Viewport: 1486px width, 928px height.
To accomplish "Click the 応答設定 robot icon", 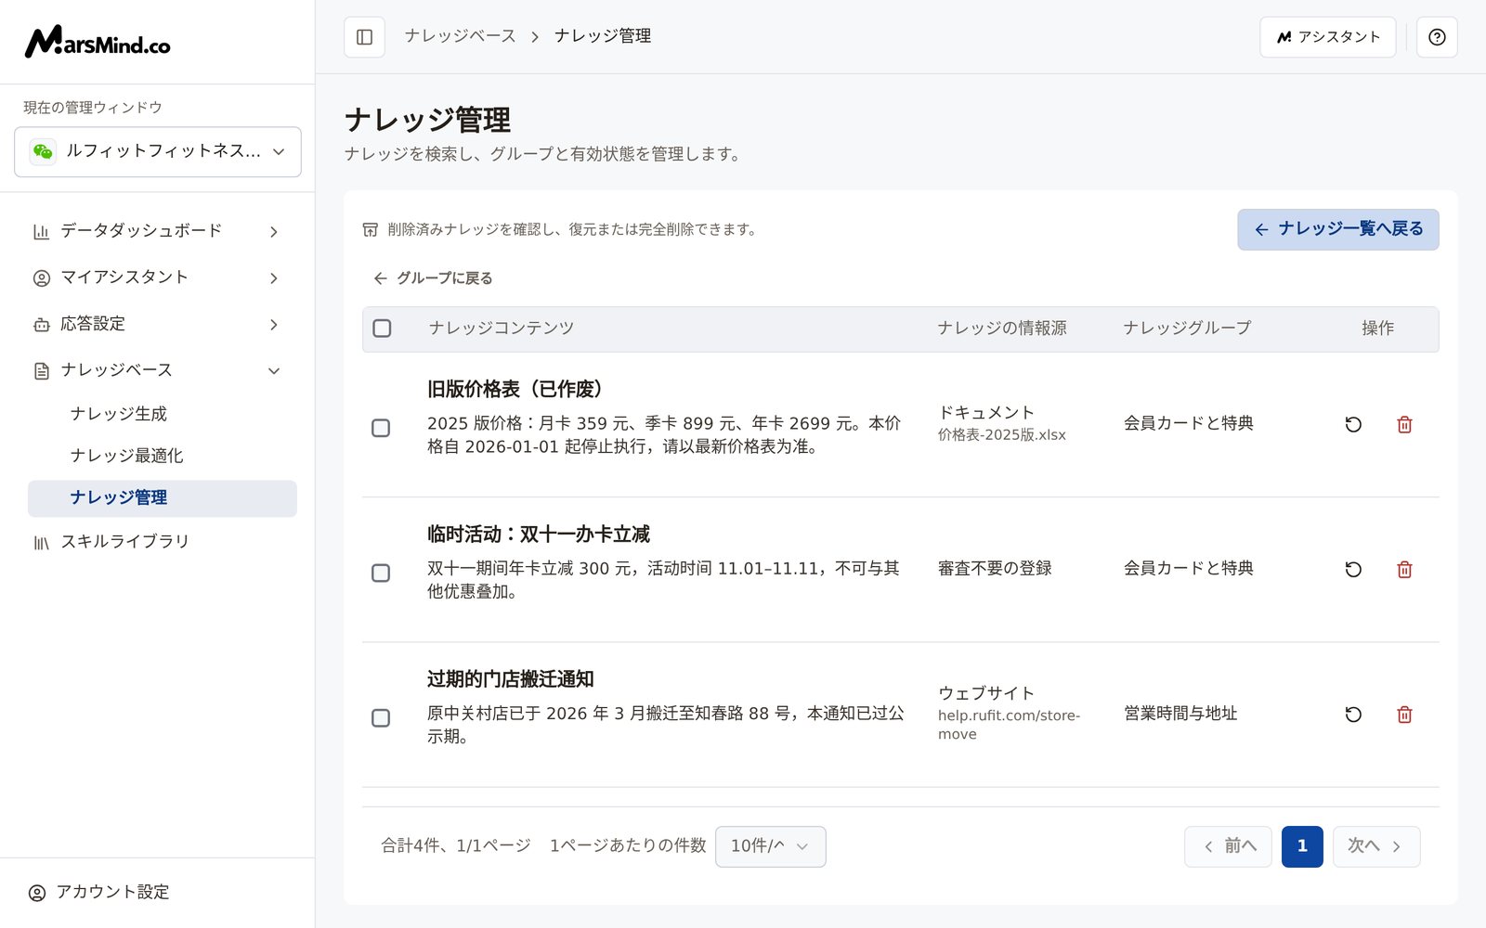I will 41,324.
